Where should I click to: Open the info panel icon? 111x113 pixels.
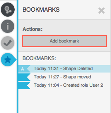[x=8, y=26]
